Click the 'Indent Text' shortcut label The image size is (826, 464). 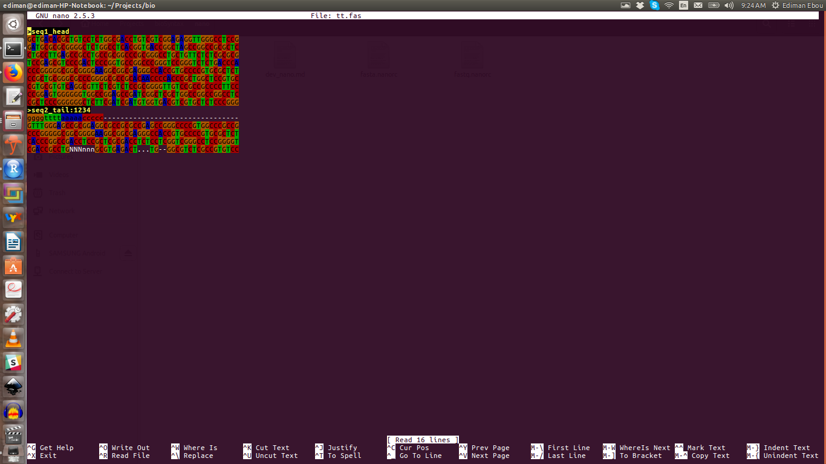(x=787, y=448)
